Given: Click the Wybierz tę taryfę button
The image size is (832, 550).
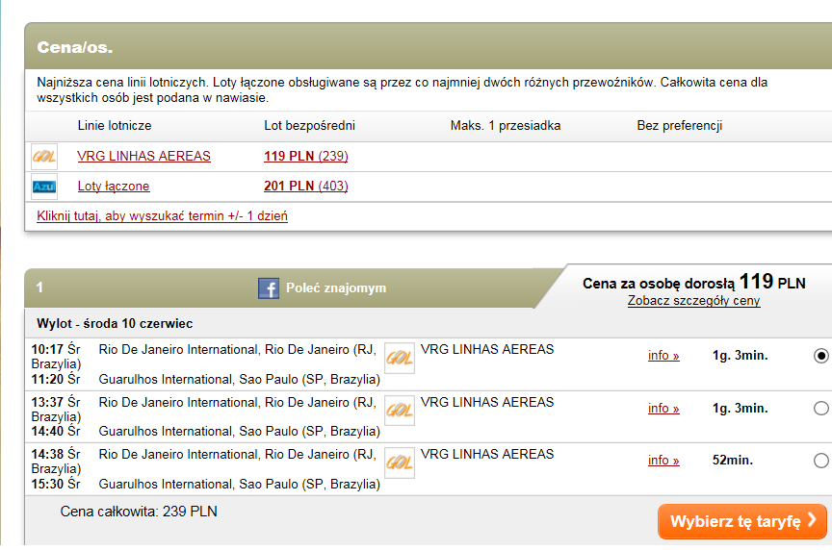Looking at the screenshot, I should point(742,521).
